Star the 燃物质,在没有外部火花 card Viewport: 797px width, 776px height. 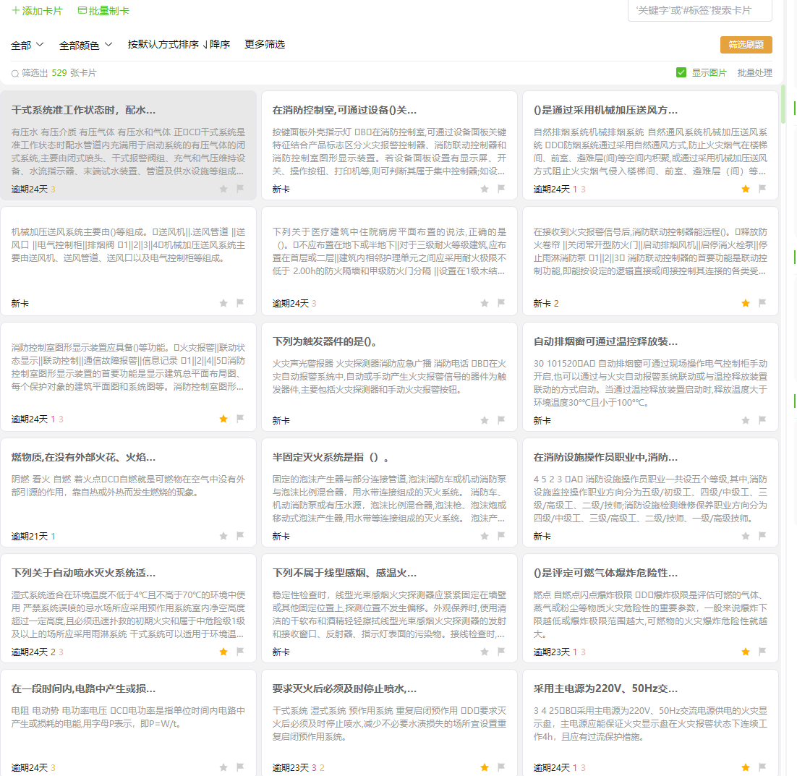(x=223, y=536)
